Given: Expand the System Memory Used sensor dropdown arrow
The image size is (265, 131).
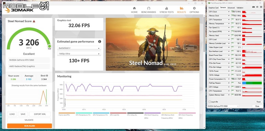Looking at the screenshot, I should coord(229,95).
